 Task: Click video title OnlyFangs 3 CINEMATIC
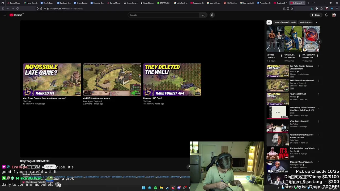[x=35, y=161]
